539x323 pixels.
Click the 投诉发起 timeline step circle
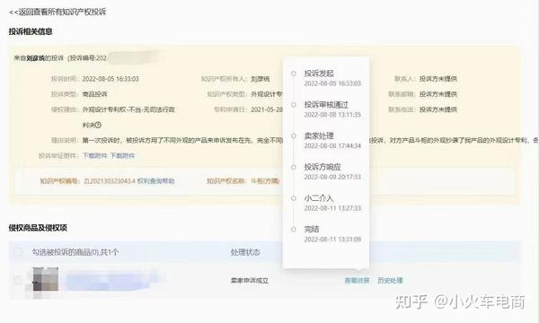[x=293, y=74]
